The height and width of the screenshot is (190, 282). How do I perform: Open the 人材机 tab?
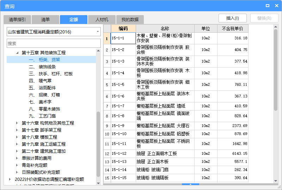tap(102, 20)
